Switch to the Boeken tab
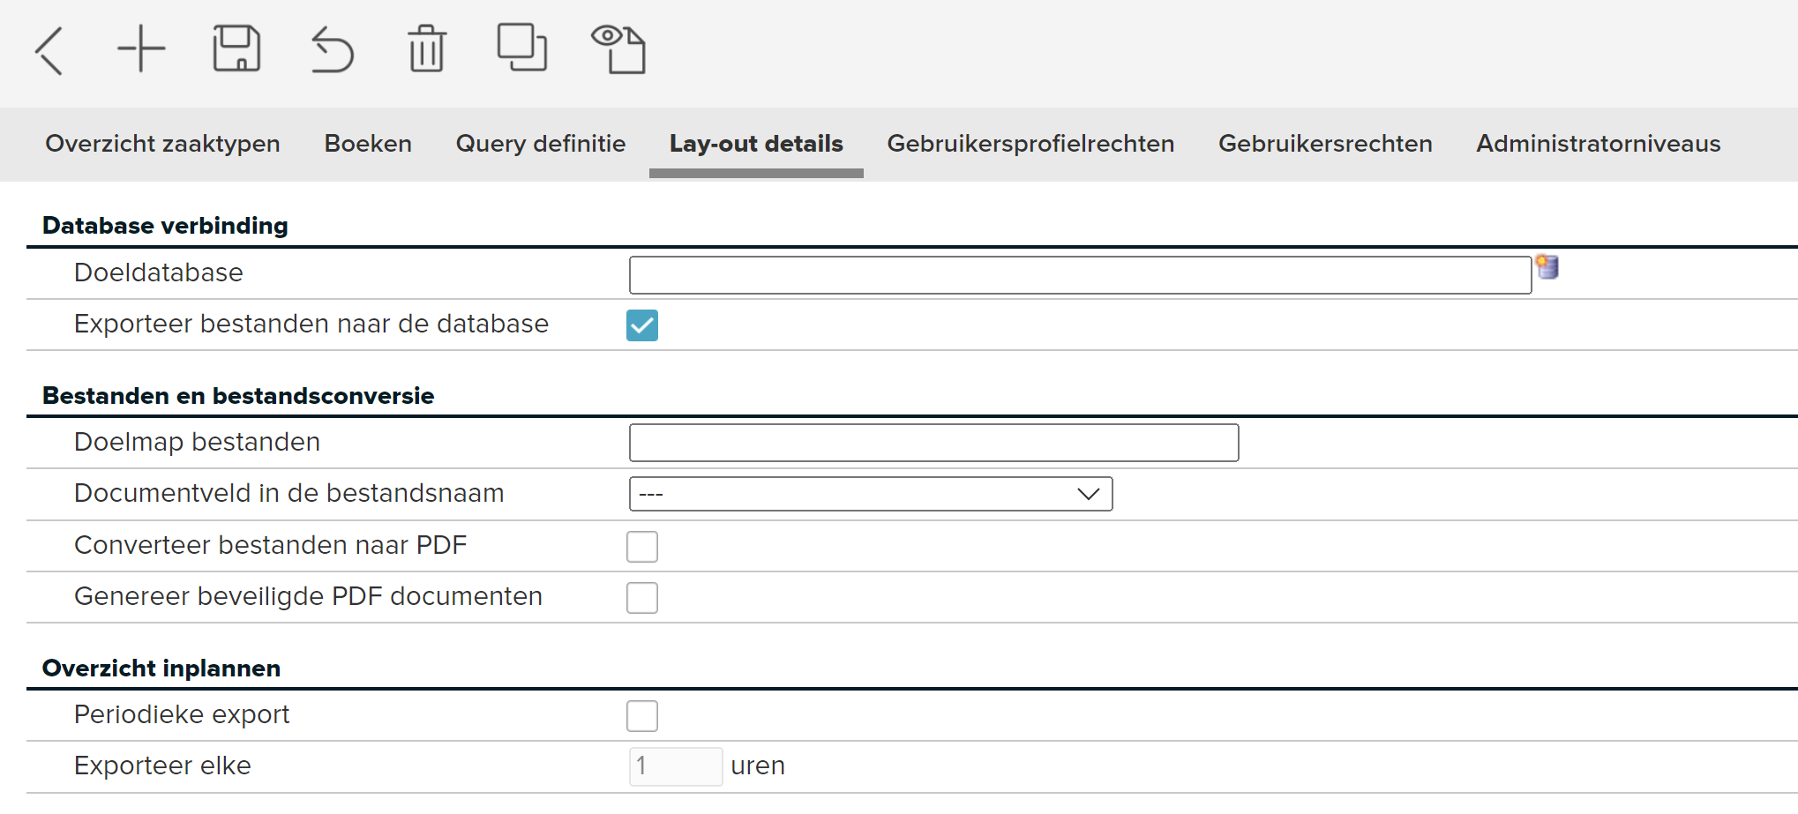This screenshot has width=1798, height=814. [368, 144]
